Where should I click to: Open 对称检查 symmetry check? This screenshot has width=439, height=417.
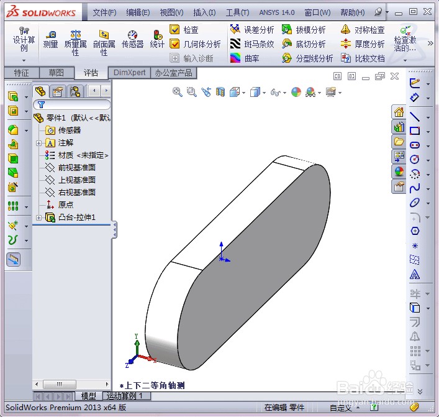pos(363,29)
